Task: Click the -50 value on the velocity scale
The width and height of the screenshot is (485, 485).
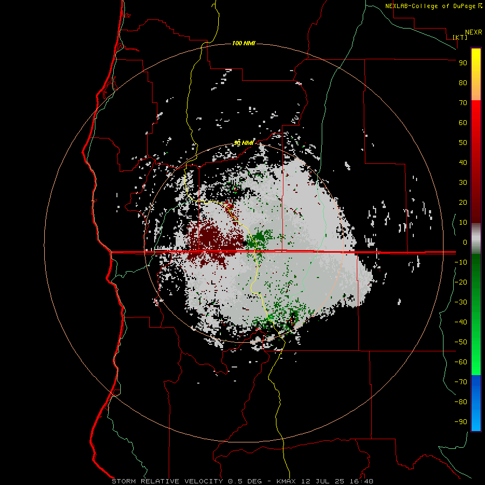Action: (x=461, y=342)
